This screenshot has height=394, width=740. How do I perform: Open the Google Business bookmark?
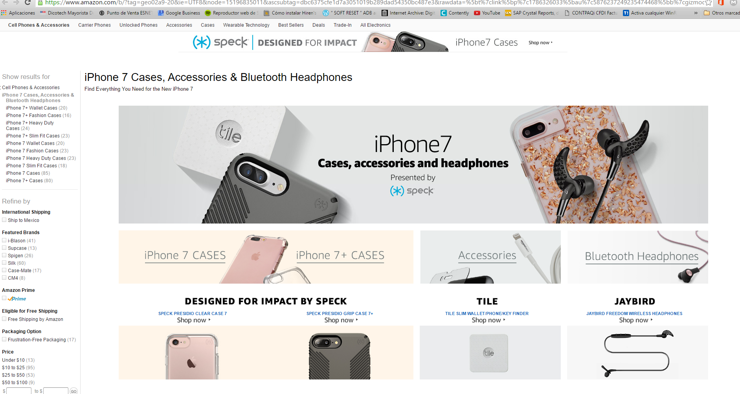point(179,13)
